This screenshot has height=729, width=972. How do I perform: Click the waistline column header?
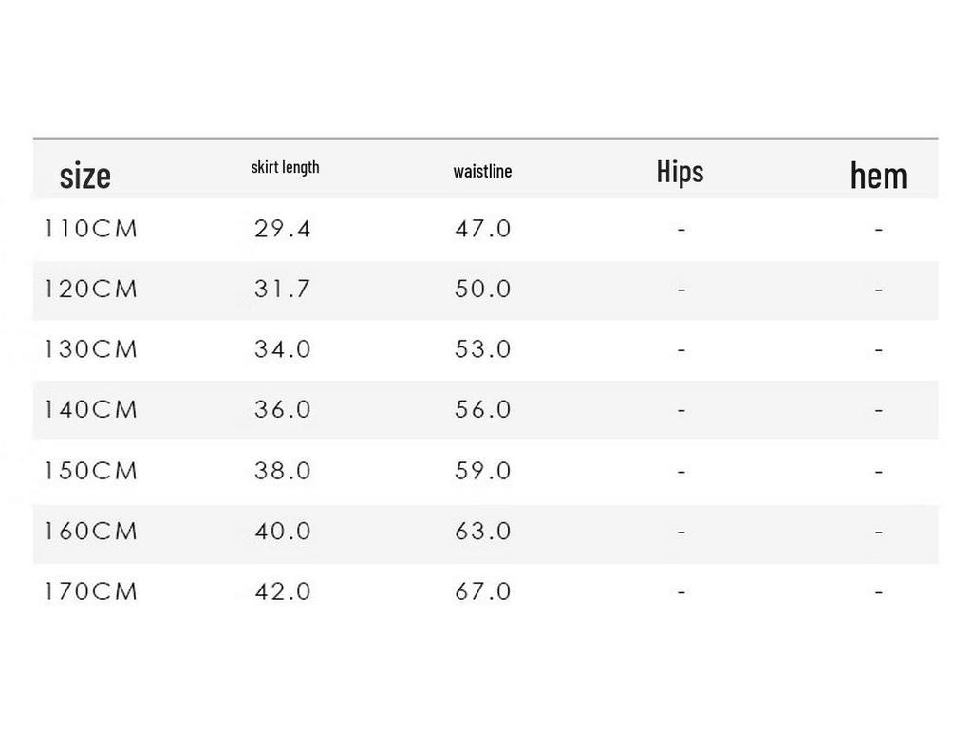[x=482, y=171]
